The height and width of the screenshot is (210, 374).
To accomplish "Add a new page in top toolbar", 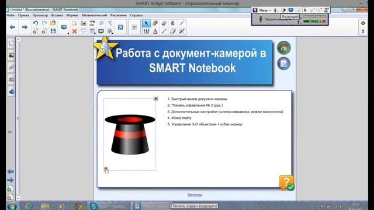I will [x=35, y=31].
